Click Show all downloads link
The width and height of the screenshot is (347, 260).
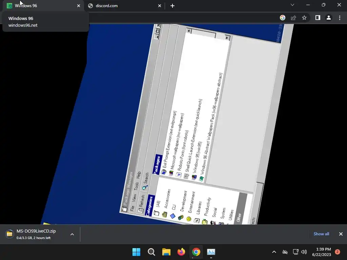[x=321, y=234]
